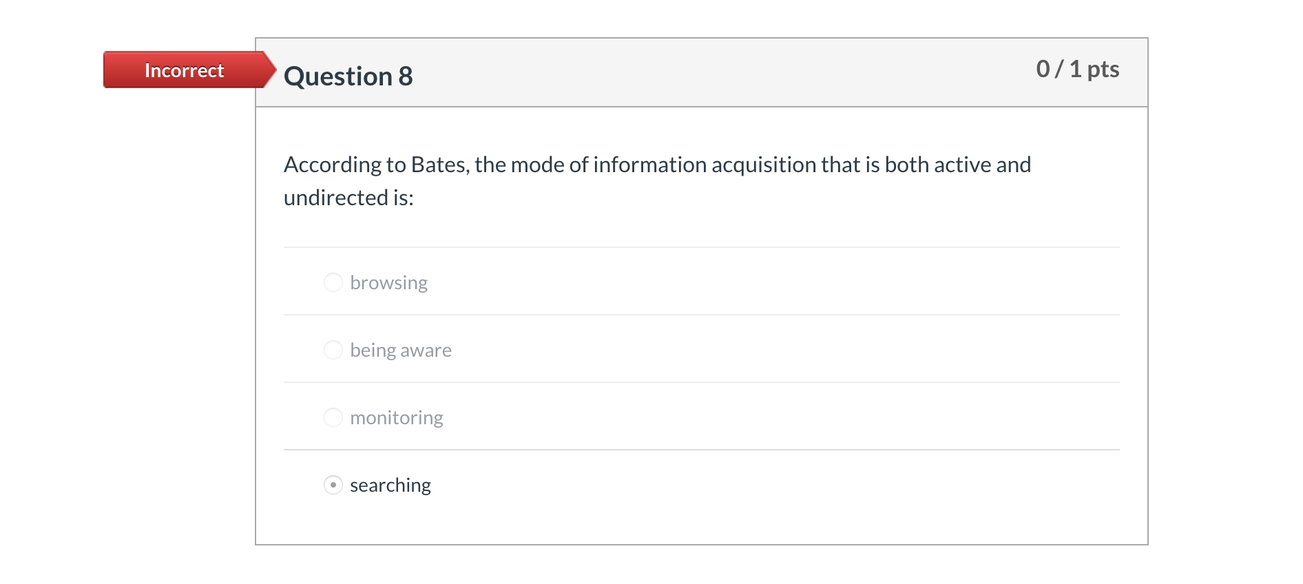Click the Incorrect status banner
The image size is (1303, 584).
tap(183, 70)
